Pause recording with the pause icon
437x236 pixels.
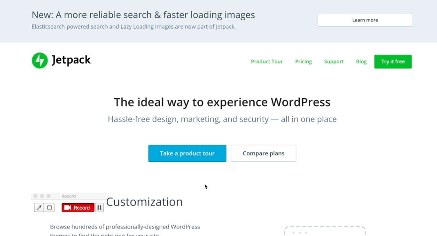click(x=100, y=207)
